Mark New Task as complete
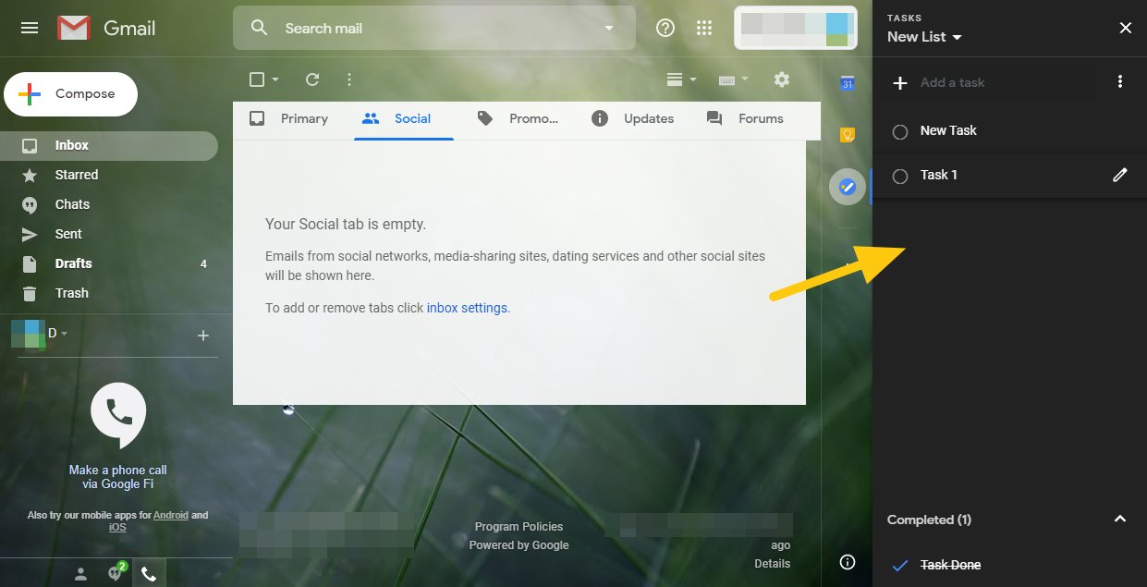The image size is (1147, 587). pos(899,131)
